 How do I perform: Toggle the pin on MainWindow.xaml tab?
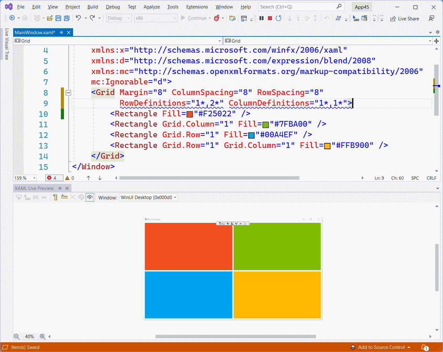61,32
